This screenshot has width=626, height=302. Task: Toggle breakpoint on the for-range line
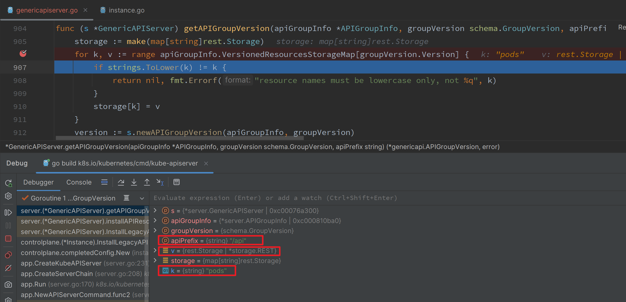pyautogui.click(x=23, y=53)
